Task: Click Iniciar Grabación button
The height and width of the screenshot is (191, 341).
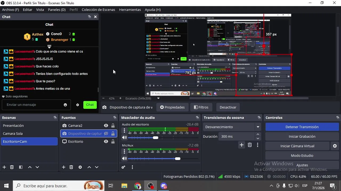Action: coord(302,136)
